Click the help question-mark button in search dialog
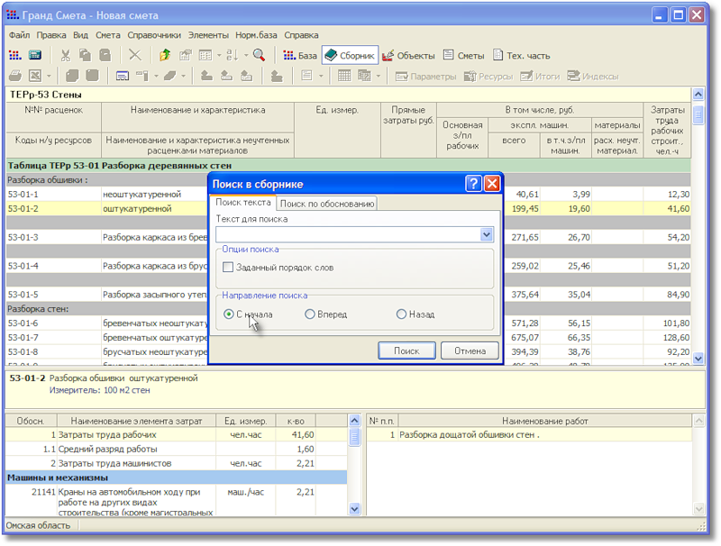This screenshot has width=721, height=546. (473, 184)
